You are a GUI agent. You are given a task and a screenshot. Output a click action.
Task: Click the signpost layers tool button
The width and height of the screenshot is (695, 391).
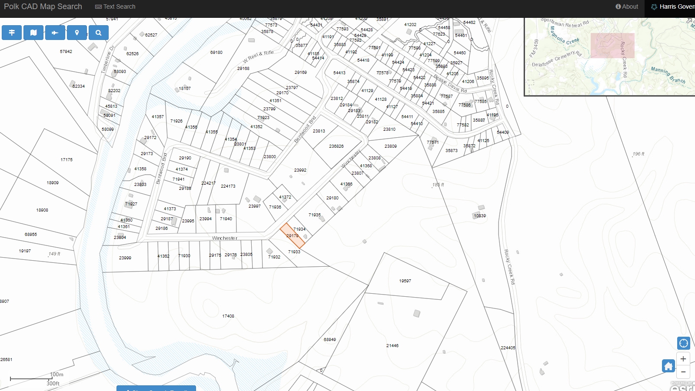(12, 33)
